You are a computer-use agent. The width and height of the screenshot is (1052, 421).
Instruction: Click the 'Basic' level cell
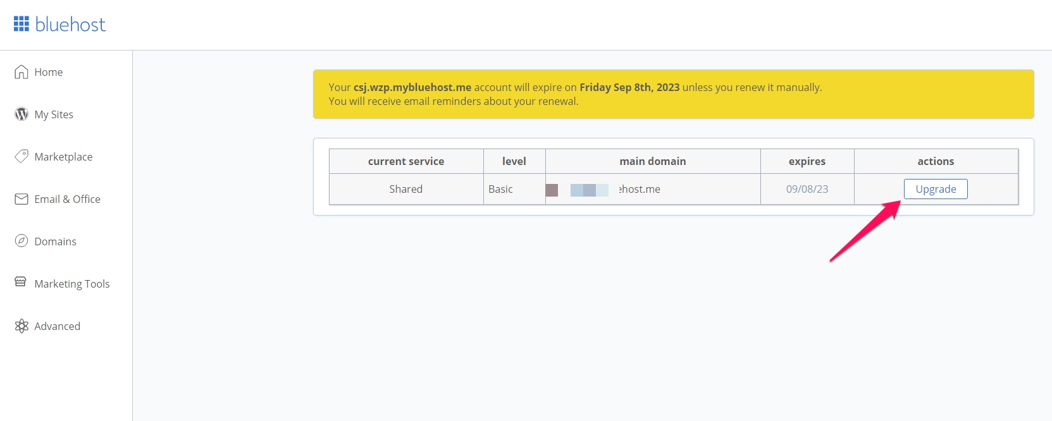(x=514, y=189)
